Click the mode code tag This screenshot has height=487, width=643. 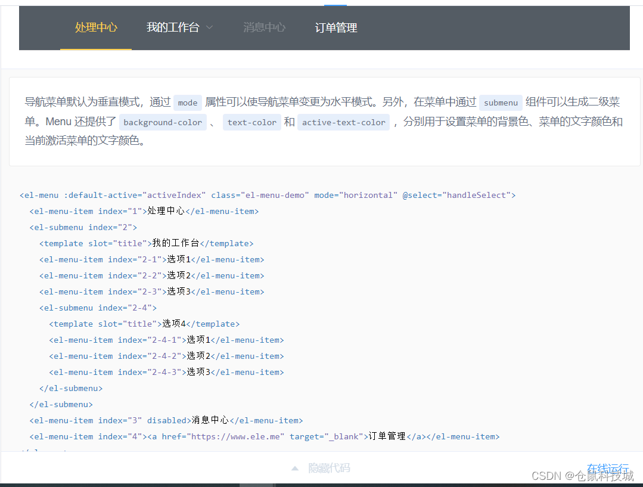[x=187, y=103]
